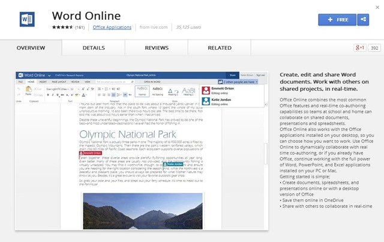The width and height of the screenshot is (384, 242).
Task: Open the VIEW ribbon tab in screenshot
Action: (x=88, y=82)
